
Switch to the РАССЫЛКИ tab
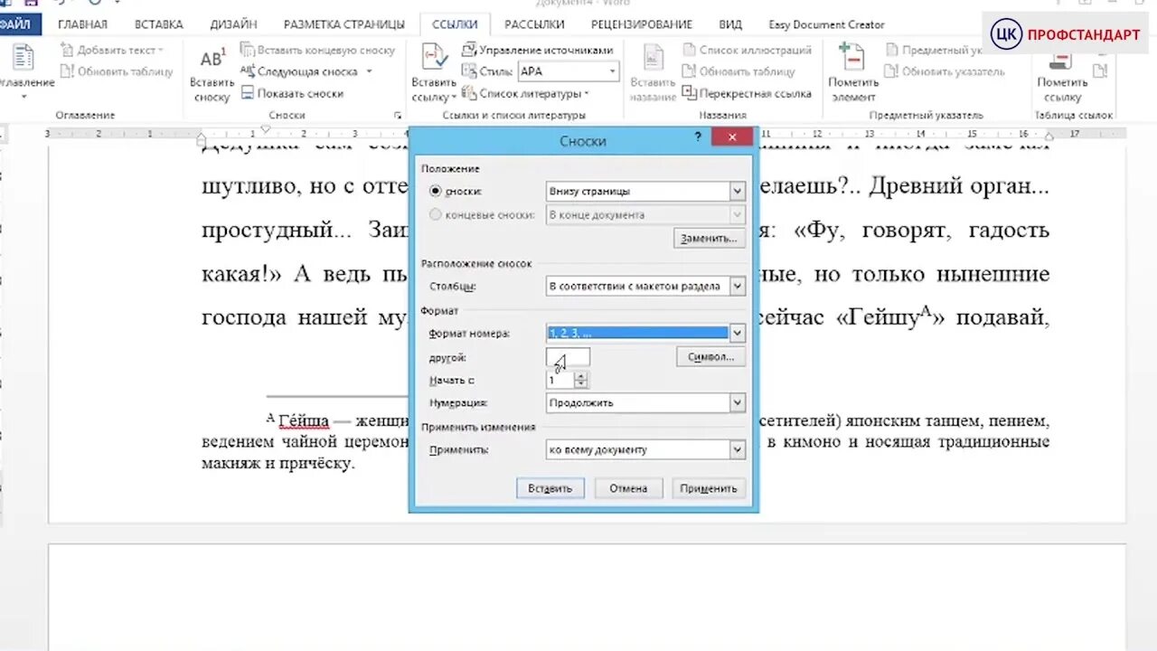534,24
